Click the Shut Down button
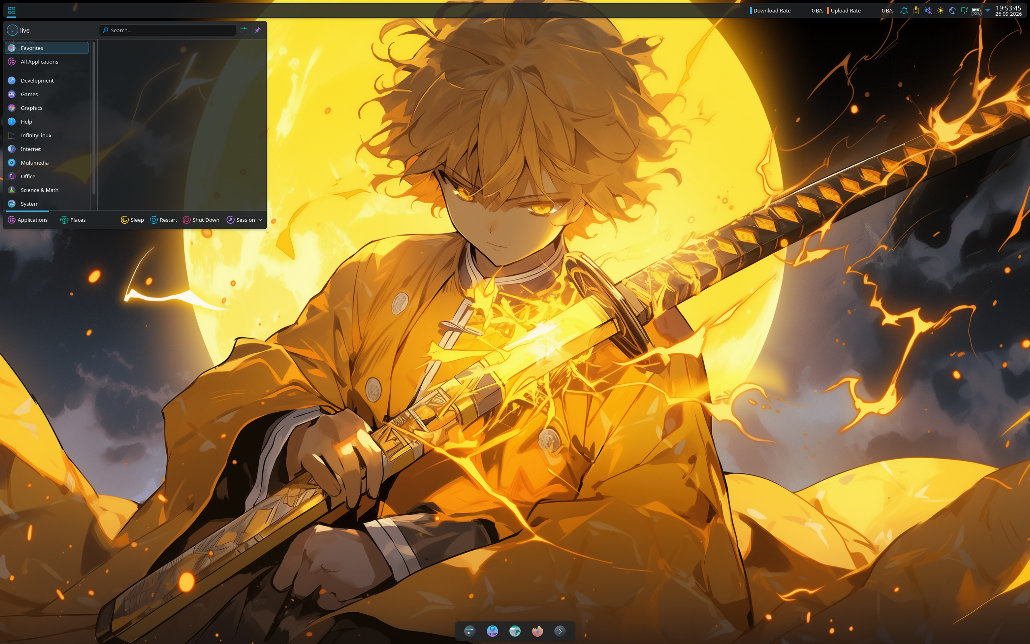1030x644 pixels. click(201, 220)
